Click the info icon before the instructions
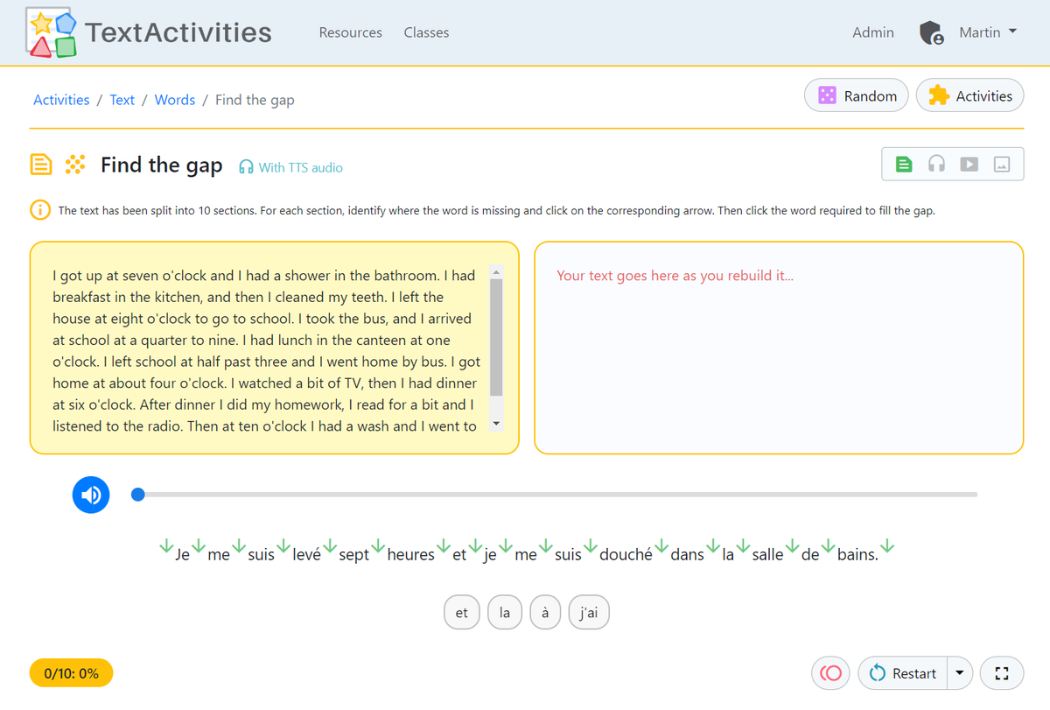 click(39, 210)
